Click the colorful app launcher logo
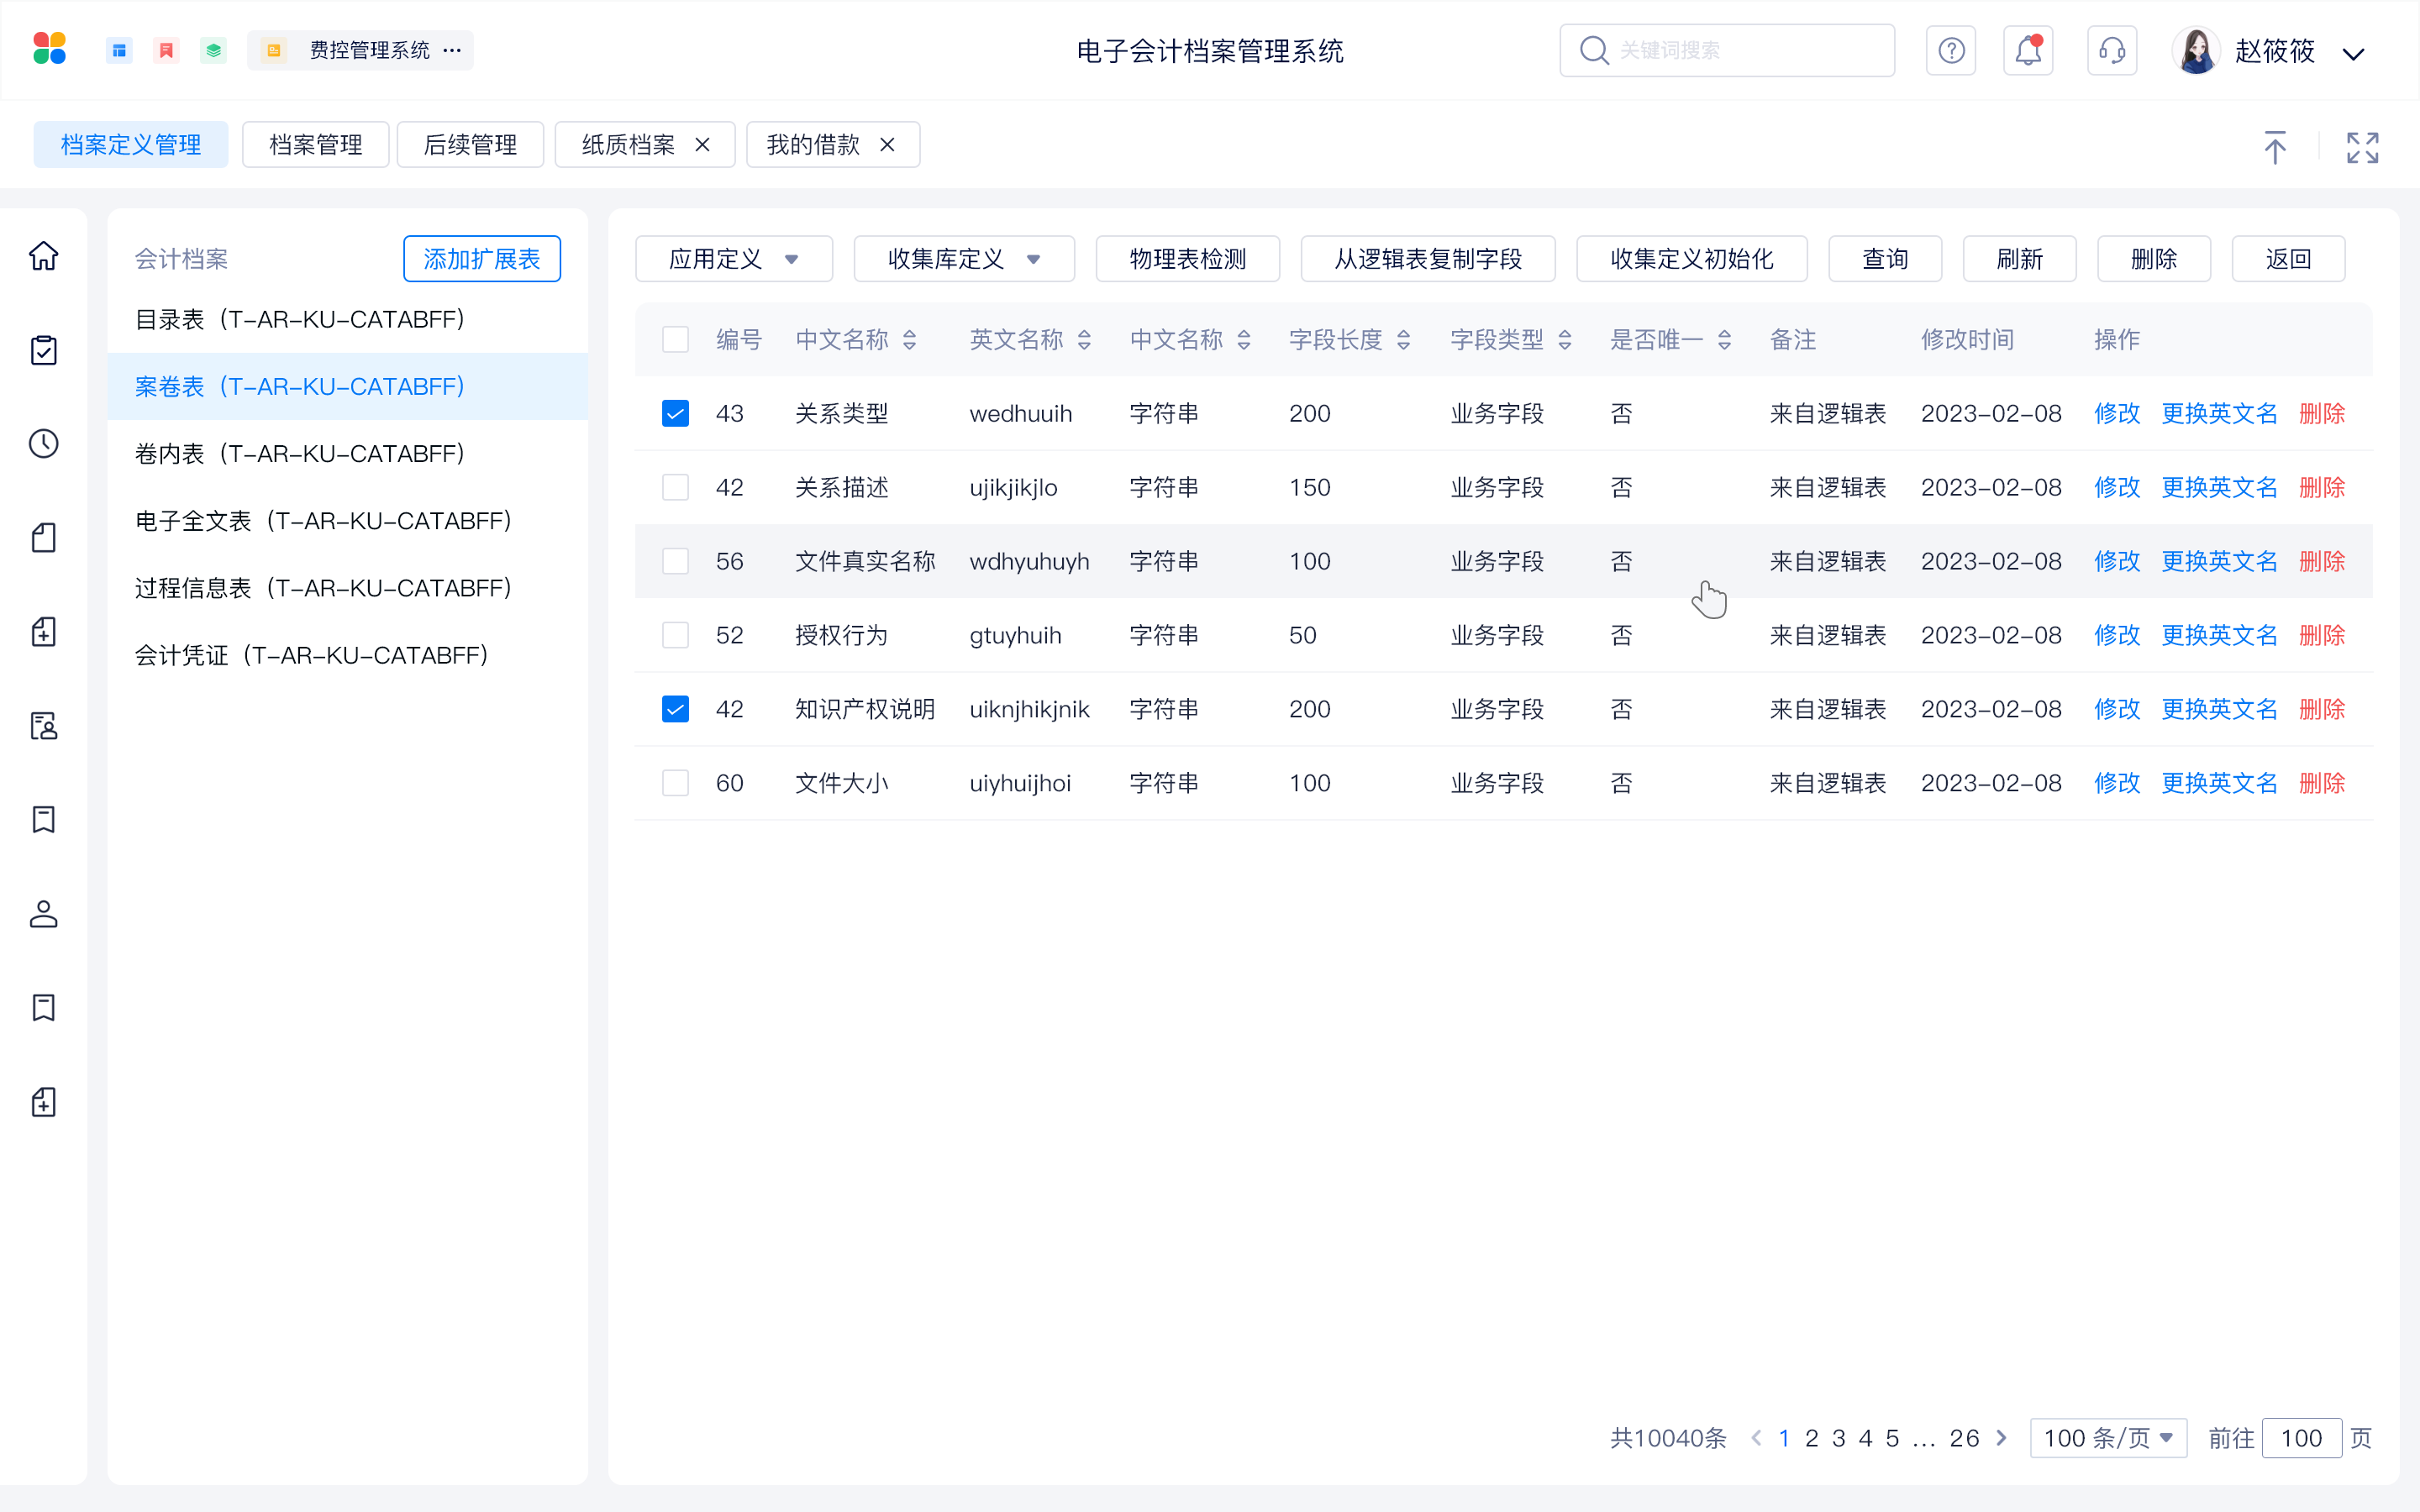This screenshot has width=2420, height=1512. (x=49, y=49)
